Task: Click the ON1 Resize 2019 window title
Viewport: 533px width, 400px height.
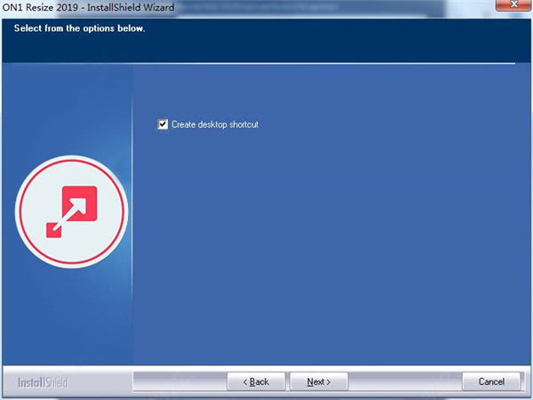Action: (88, 7)
